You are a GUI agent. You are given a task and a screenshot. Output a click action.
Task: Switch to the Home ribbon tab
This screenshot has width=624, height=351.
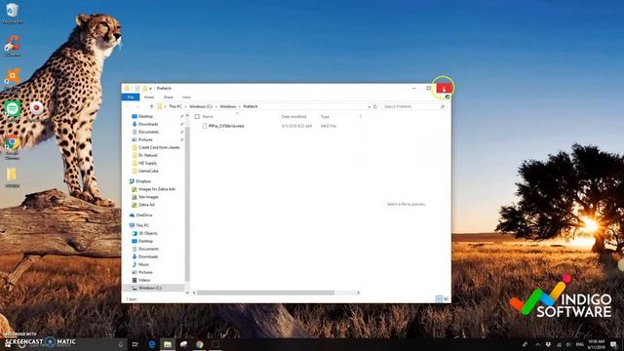[x=149, y=97]
